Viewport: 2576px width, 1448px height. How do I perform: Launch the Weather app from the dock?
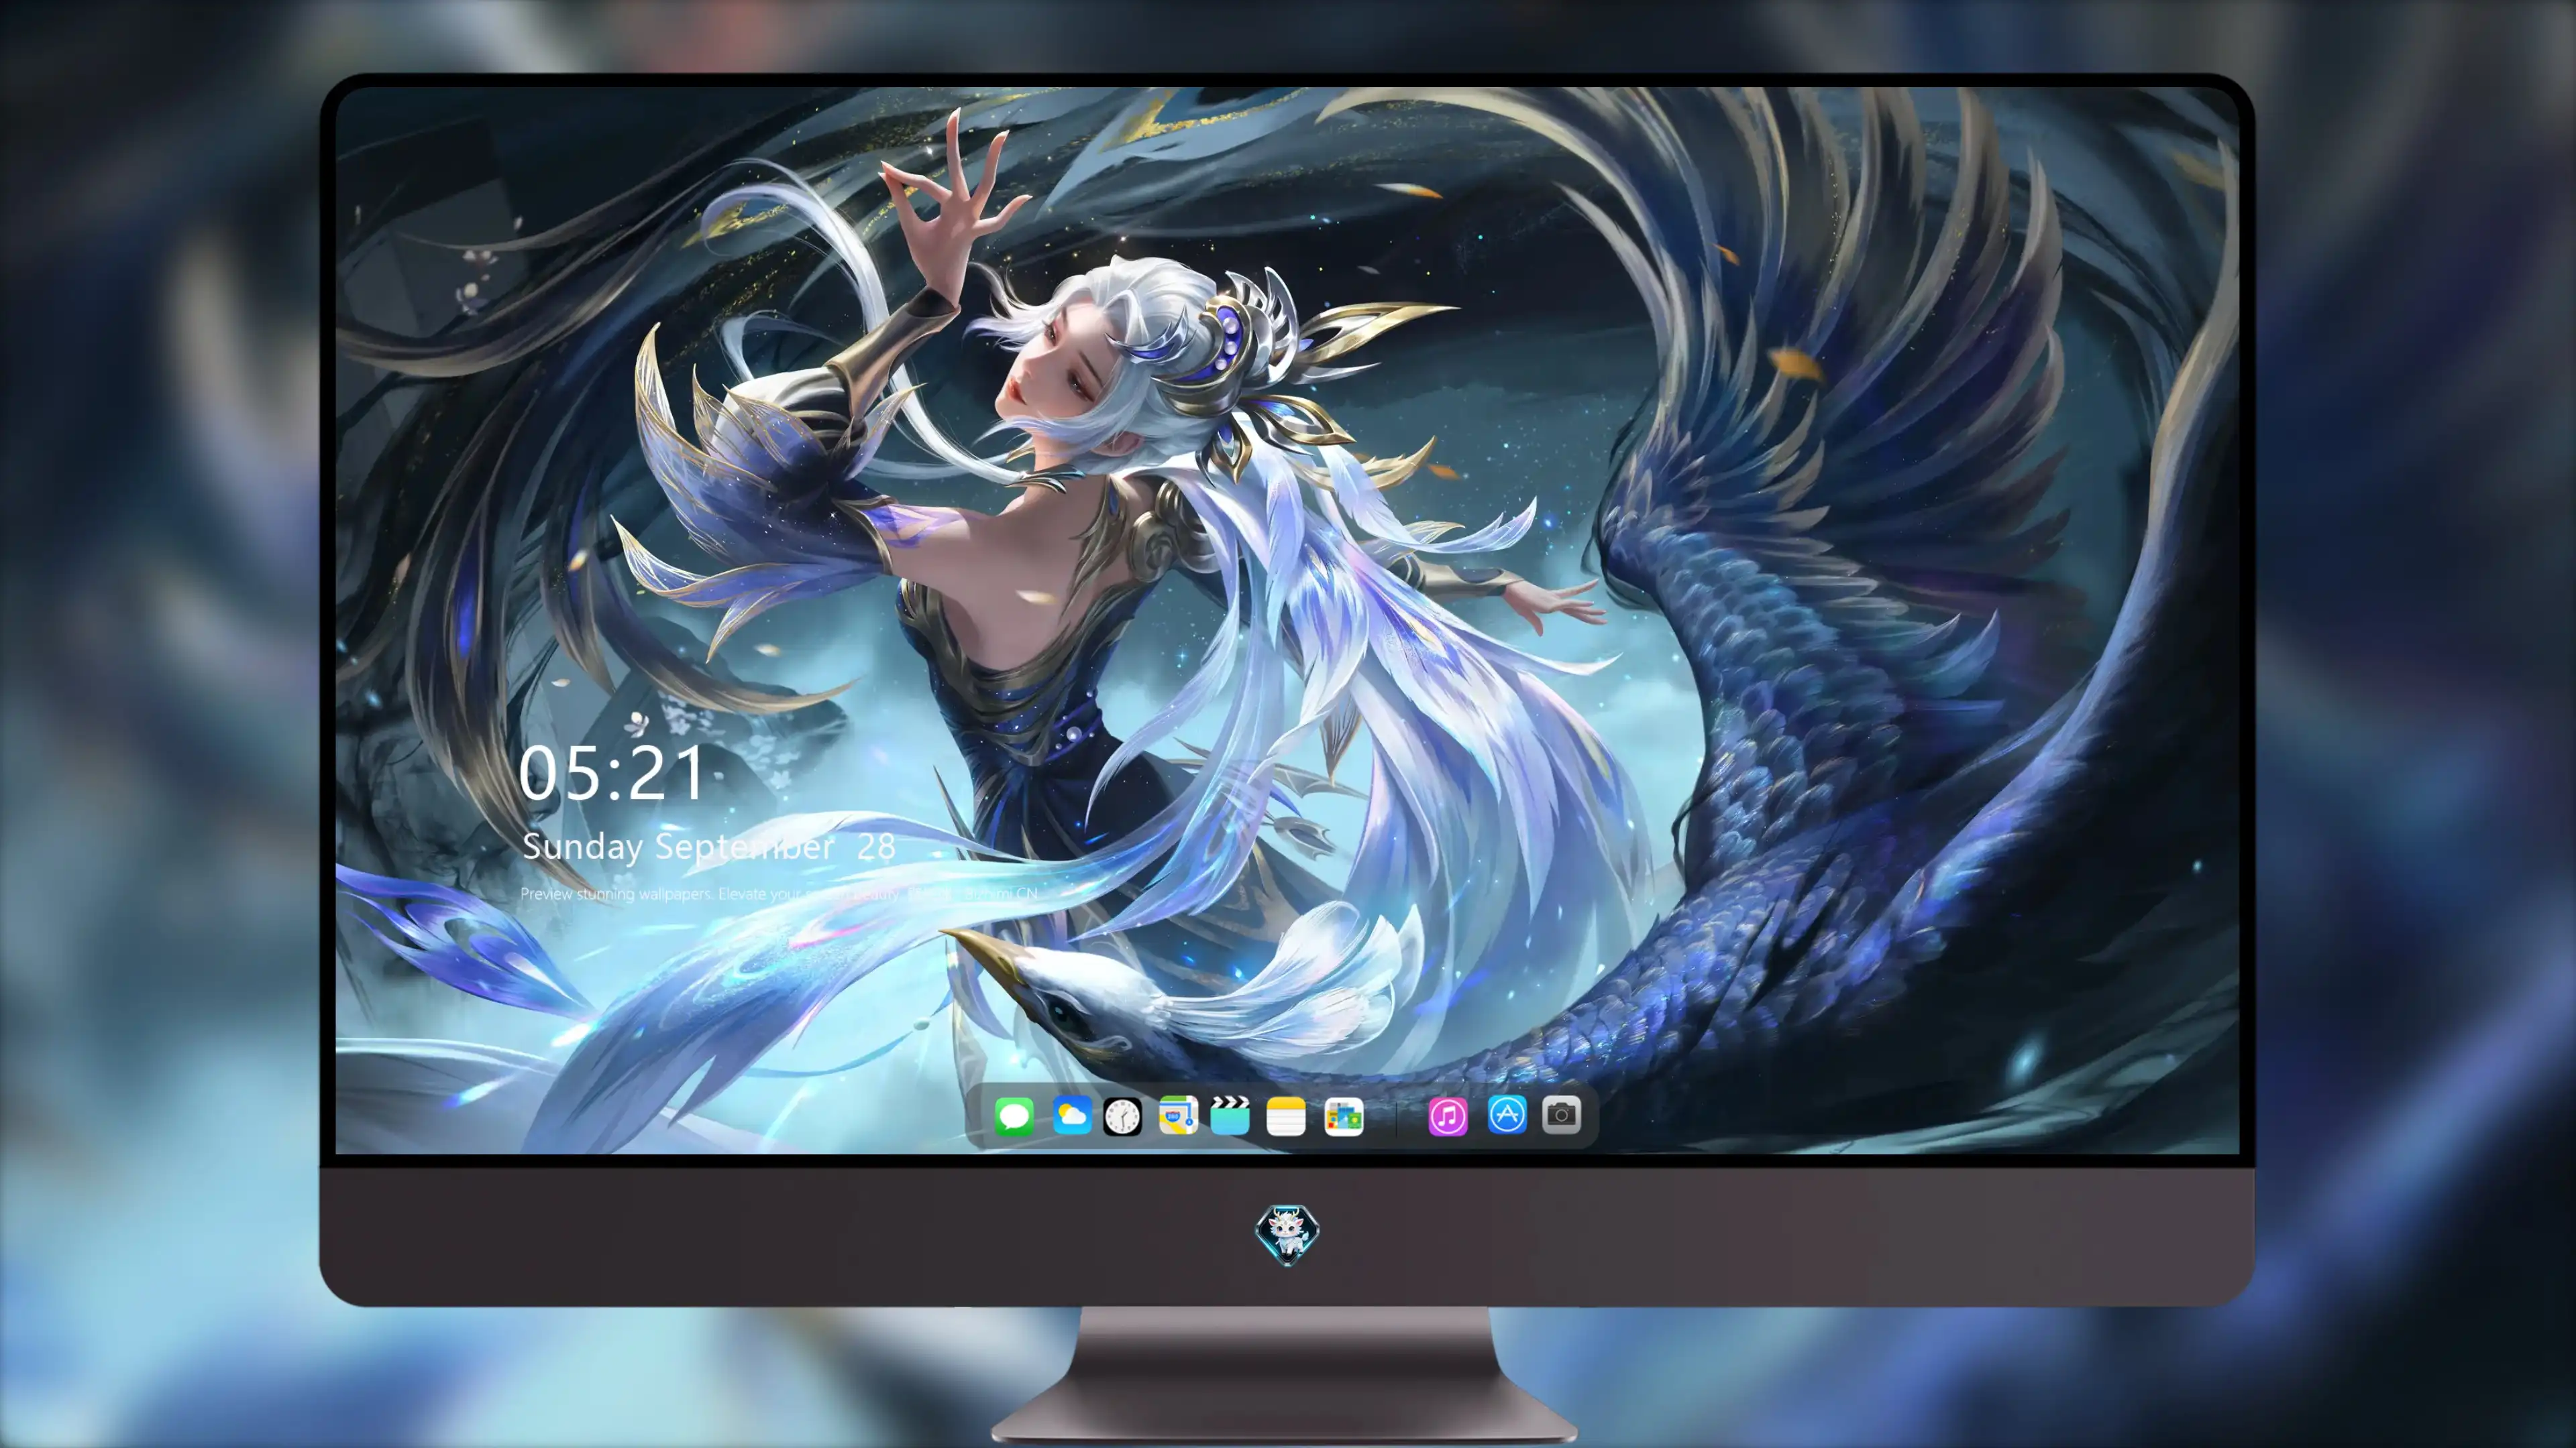1071,1115
